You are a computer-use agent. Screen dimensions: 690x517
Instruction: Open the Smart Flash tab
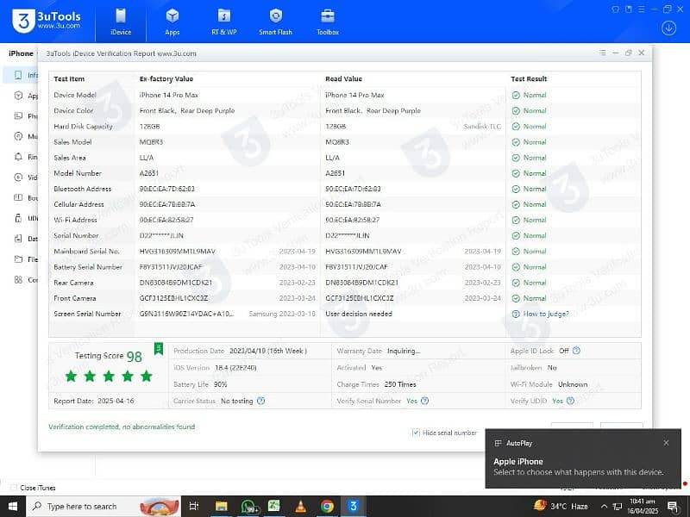(275, 21)
